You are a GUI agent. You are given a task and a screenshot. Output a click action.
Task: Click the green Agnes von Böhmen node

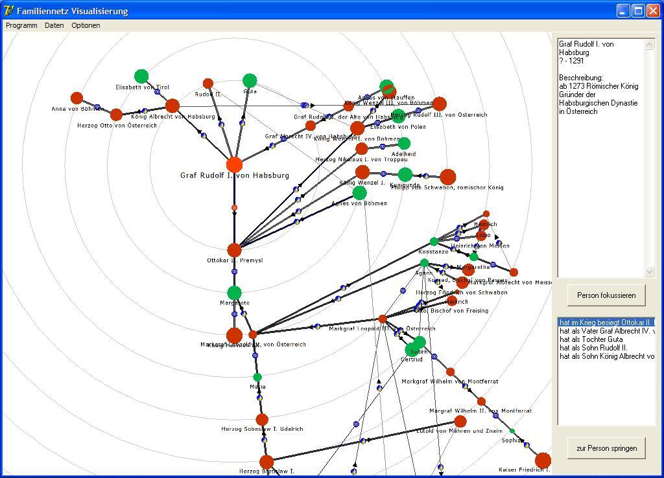click(x=359, y=193)
